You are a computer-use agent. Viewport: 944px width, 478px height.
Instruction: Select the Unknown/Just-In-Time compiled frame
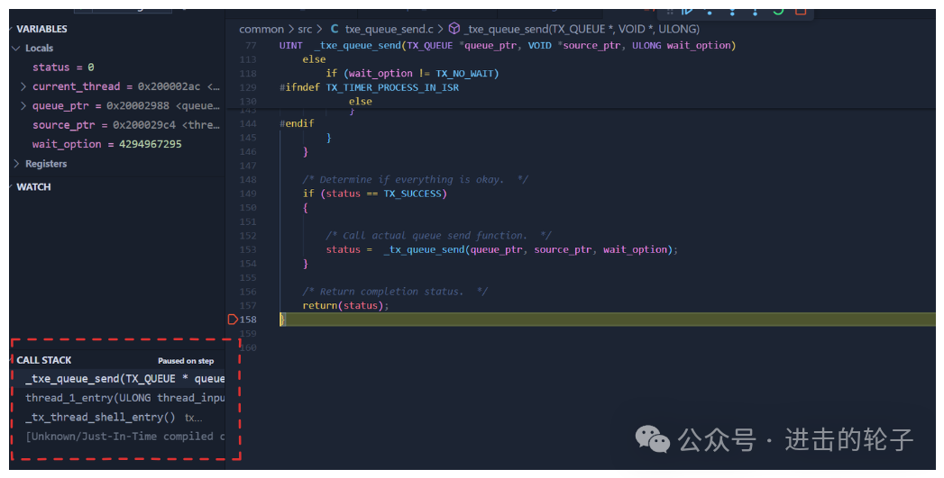[x=117, y=437]
